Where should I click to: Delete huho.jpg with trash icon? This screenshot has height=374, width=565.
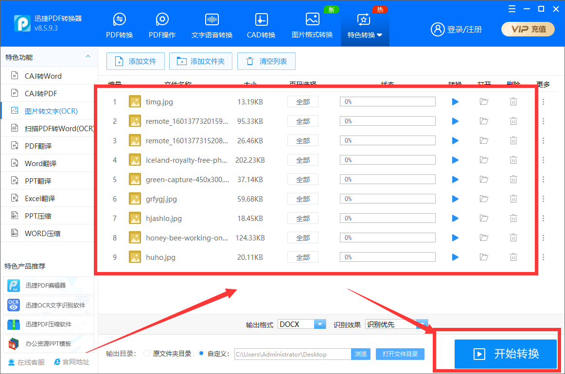[513, 257]
